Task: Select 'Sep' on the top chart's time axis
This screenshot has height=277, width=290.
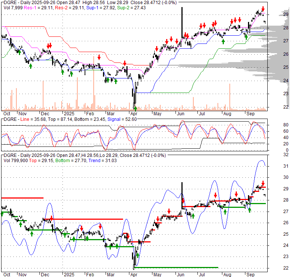Action: click(251, 114)
